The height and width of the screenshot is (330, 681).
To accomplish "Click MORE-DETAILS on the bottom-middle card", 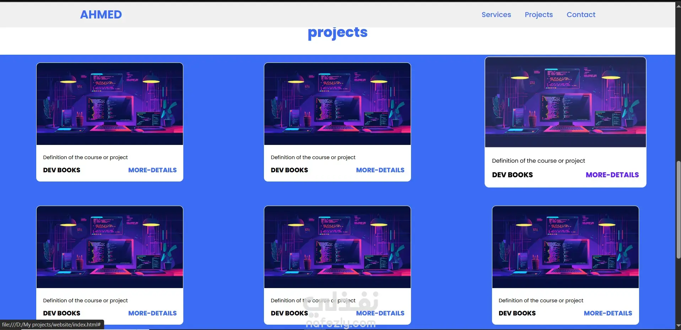I will 380,313.
